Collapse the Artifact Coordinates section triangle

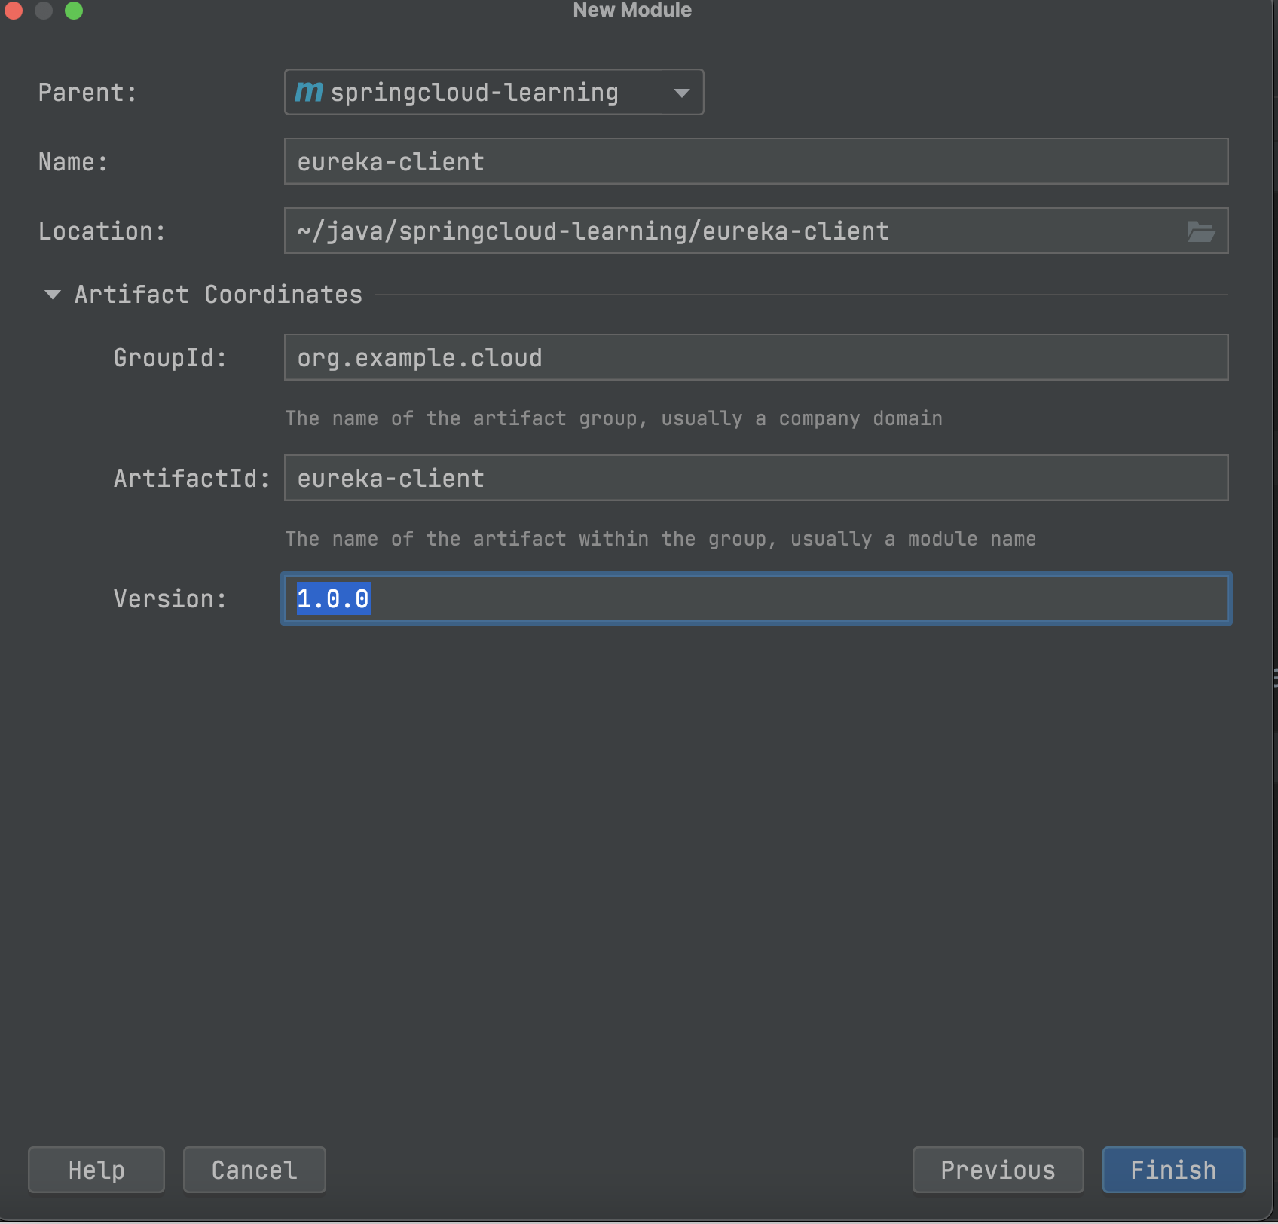point(52,295)
